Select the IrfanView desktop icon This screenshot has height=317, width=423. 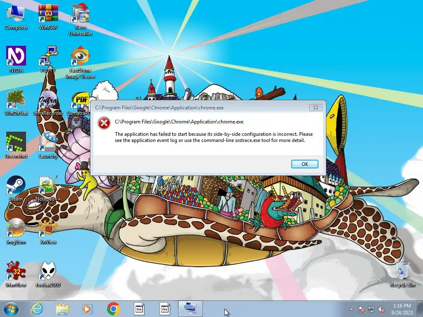(16, 274)
